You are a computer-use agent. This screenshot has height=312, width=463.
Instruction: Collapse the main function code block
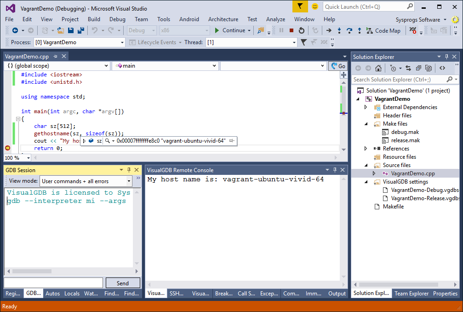click(x=18, y=119)
